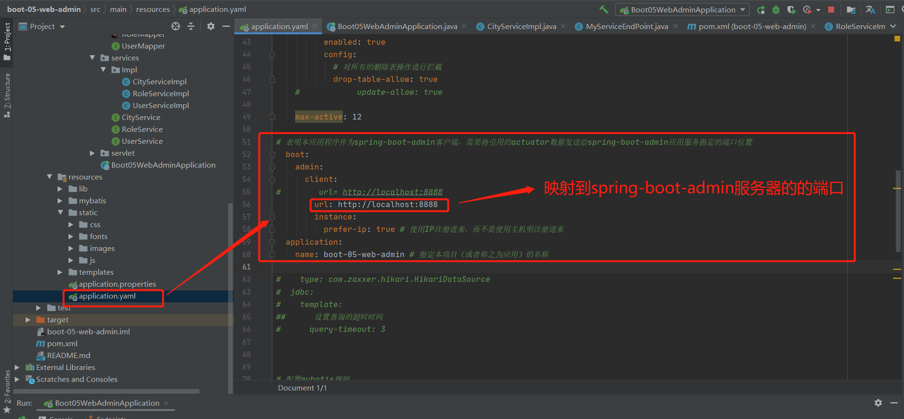Switch to MyServiceEndPoint.java tab
This screenshot has width=904, height=419.
627,27
